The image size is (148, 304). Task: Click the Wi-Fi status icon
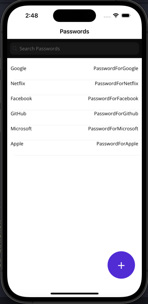[116, 15]
